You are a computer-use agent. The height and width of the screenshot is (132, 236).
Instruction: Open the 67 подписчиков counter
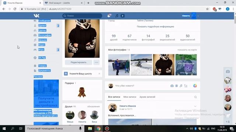coord(129,37)
